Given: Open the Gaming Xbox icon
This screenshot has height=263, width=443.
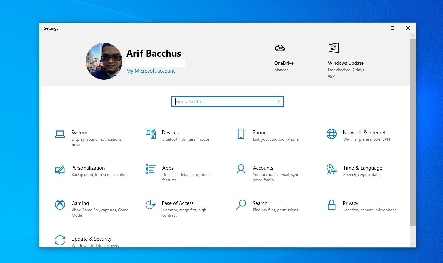Looking at the screenshot, I should 60,205.
